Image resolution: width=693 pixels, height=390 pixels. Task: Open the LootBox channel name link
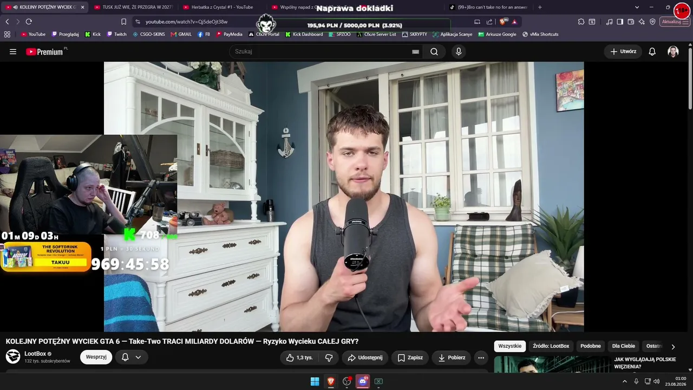[35, 354]
